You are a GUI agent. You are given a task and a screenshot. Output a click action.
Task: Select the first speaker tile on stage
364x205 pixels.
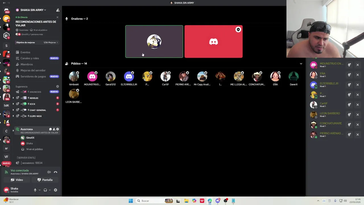point(154,42)
